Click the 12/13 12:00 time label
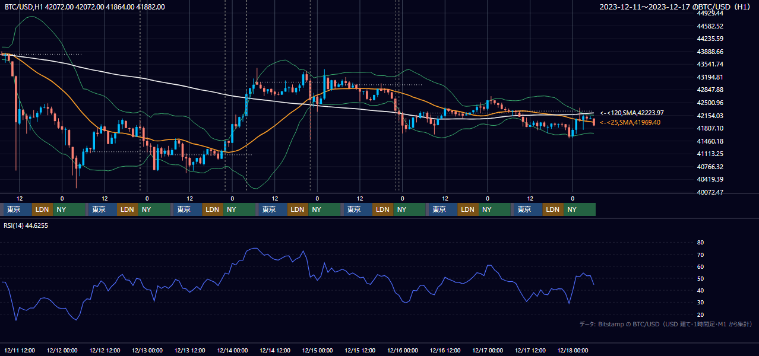The width and height of the screenshot is (759, 356). [189, 351]
